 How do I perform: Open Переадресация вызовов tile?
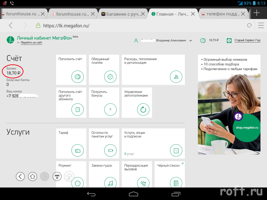pos(137,174)
